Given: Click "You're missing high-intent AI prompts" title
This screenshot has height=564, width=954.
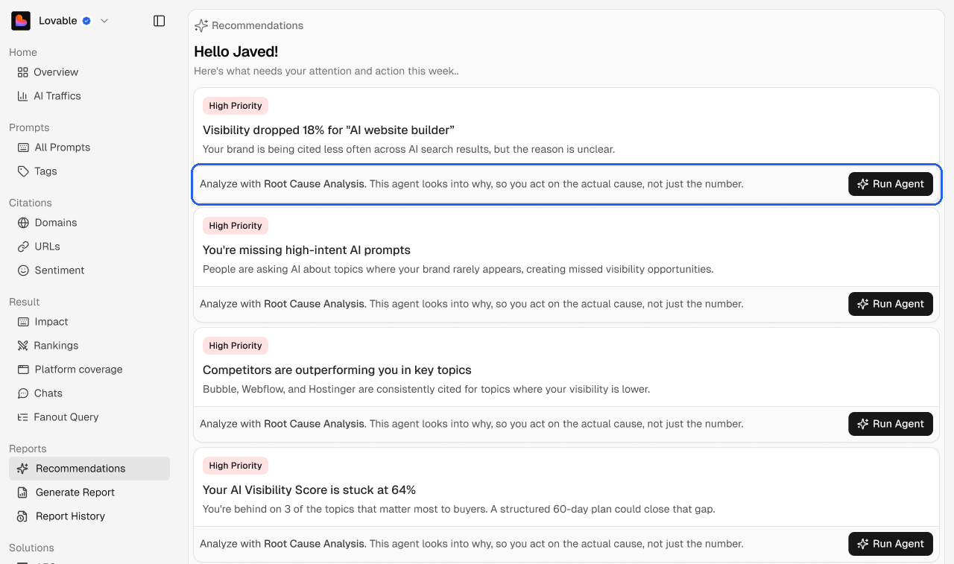Looking at the screenshot, I should [x=306, y=250].
